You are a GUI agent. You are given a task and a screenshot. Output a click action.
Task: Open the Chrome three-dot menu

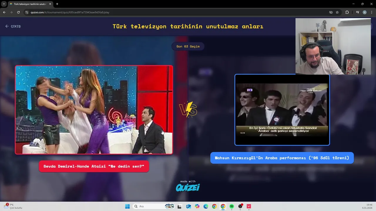point(371,12)
